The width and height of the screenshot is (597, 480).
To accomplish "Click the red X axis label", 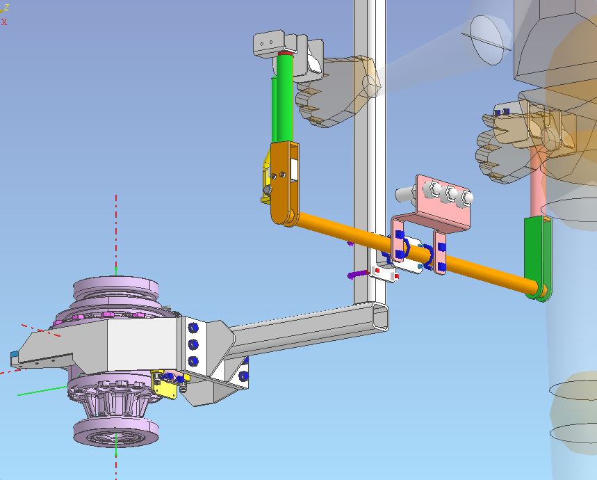I will click(4, 22).
